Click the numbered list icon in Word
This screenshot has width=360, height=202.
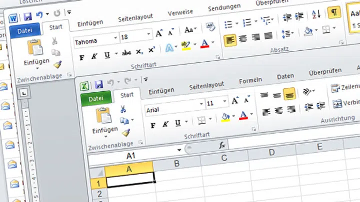tap(247, 22)
